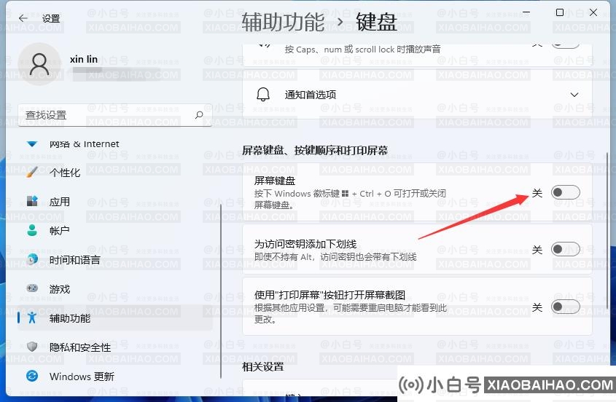The width and height of the screenshot is (616, 402).
Task: Start a search with the magnifier icon
Action: (199, 114)
